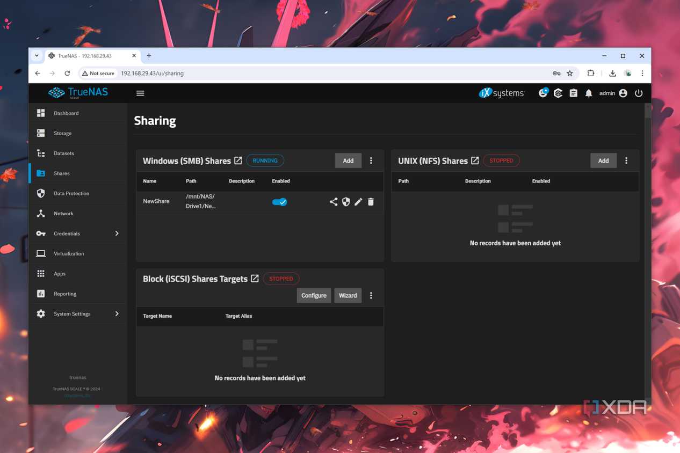Sort SMB shares by Name column
The height and width of the screenshot is (453, 680).
point(150,181)
